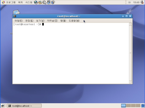Click the show desktop button in bottom panel
This screenshot has height=108, width=145.
(2, 106)
